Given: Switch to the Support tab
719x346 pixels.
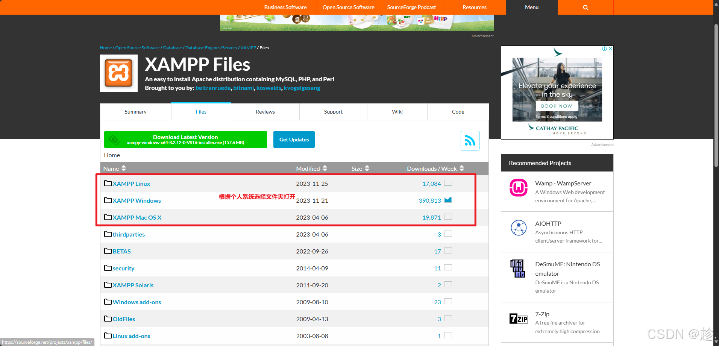Looking at the screenshot, I should click(334, 112).
